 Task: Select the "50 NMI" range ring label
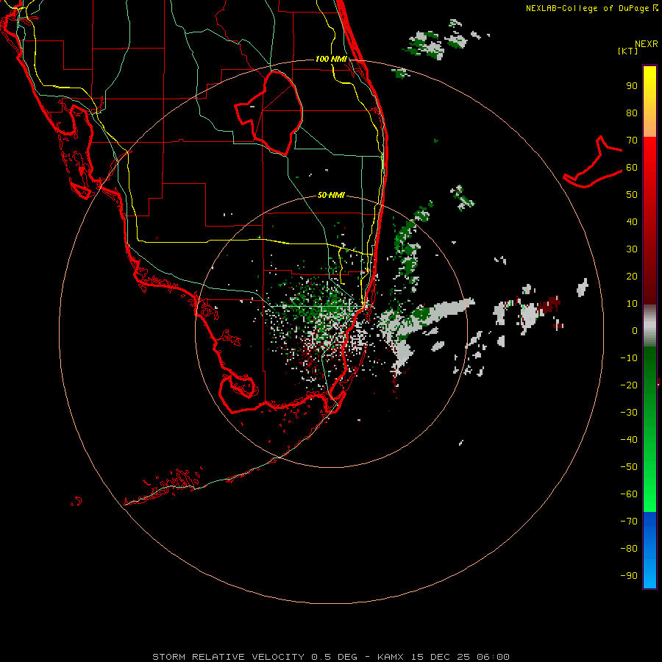pyautogui.click(x=331, y=195)
